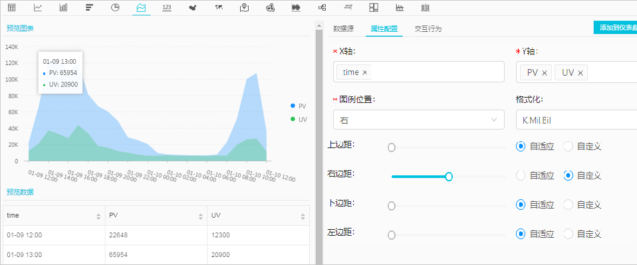Screen dimensions: 637x265
Task: Set 右边距 to 自适应
Action: click(521, 176)
